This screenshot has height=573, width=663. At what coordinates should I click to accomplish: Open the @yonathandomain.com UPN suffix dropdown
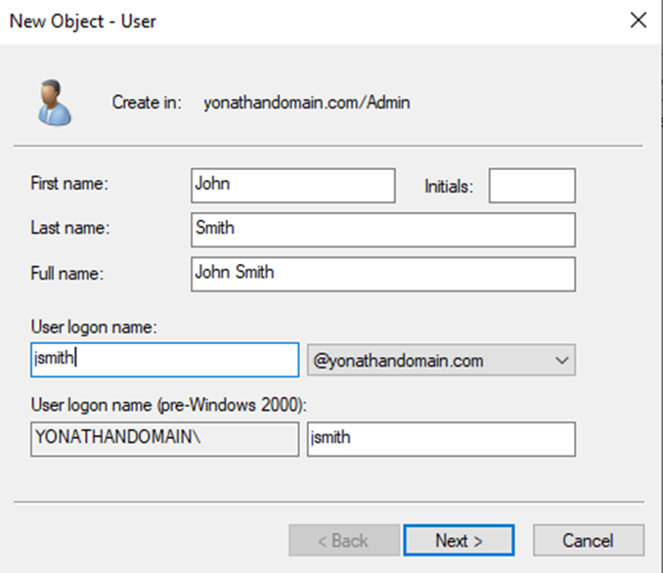pyautogui.click(x=441, y=360)
